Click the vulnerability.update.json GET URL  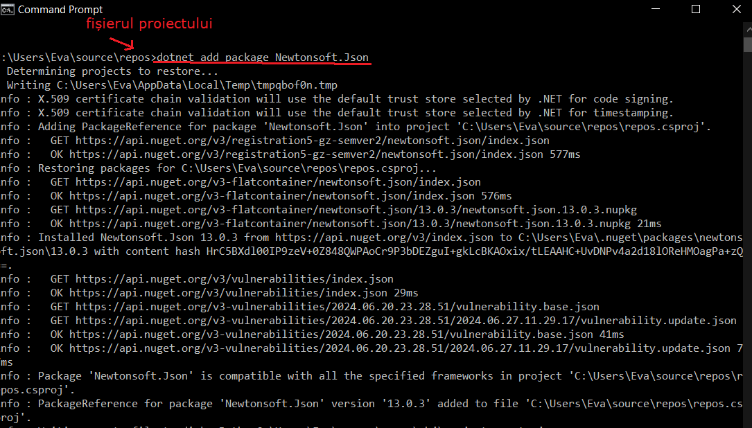tap(406, 321)
